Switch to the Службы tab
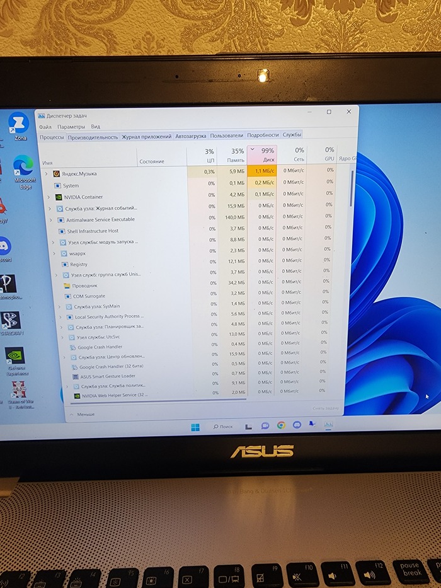The height and width of the screenshot is (588, 441). 292,135
